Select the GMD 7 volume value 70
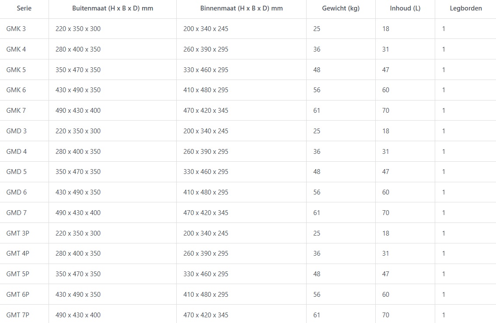 [x=386, y=213]
